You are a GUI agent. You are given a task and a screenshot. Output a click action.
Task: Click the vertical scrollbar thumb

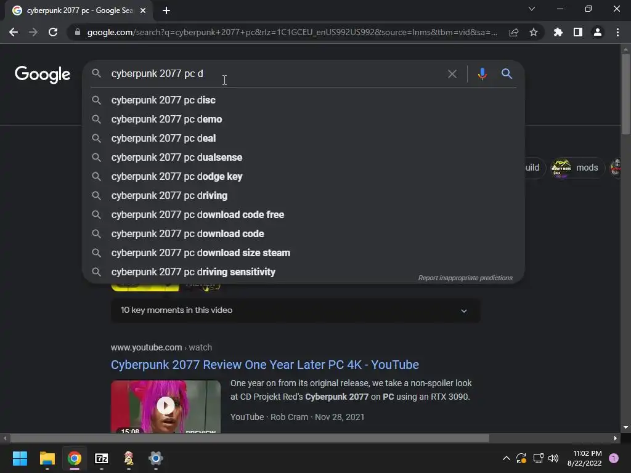point(625,94)
